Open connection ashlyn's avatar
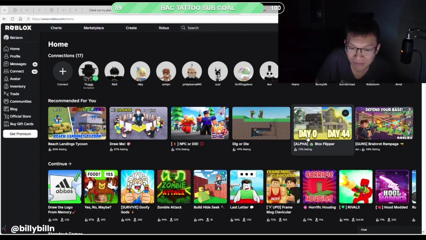 pyautogui.click(x=166, y=71)
